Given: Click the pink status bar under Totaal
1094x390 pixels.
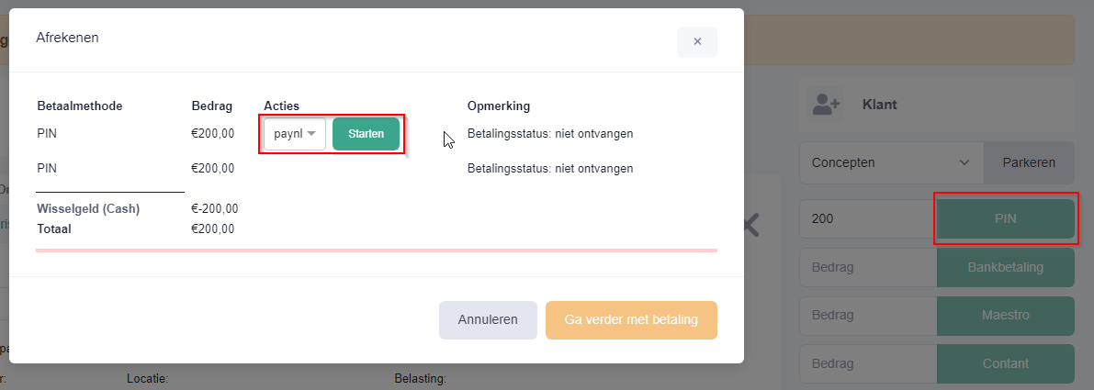Looking at the screenshot, I should pos(377,250).
